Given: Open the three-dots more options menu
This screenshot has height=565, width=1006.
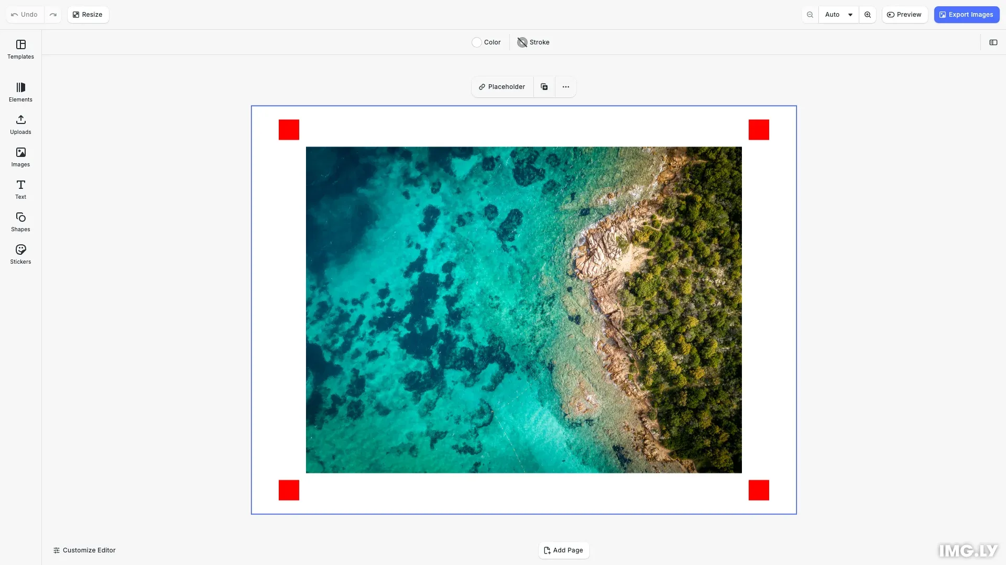Looking at the screenshot, I should (566, 87).
